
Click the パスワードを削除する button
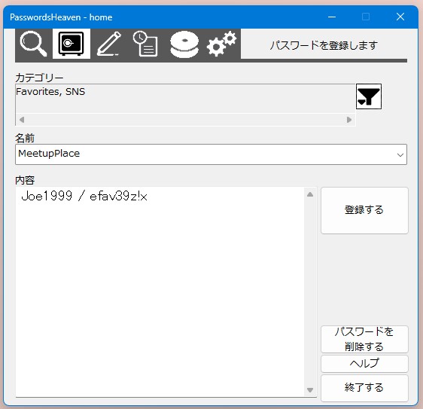(364, 339)
